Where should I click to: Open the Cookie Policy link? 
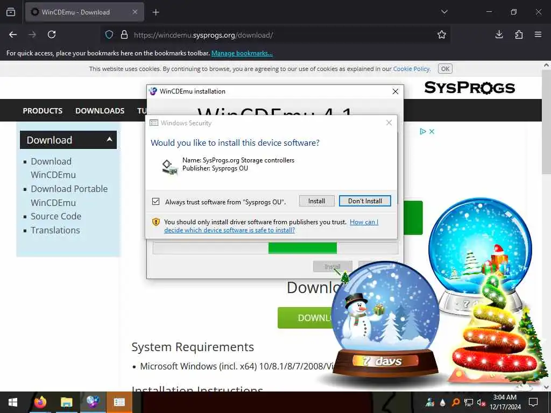(x=411, y=69)
